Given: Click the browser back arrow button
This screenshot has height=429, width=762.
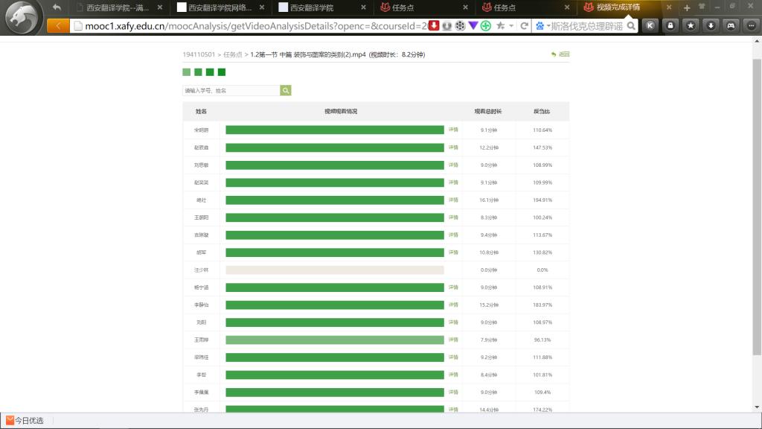Looking at the screenshot, I should pos(59,25).
